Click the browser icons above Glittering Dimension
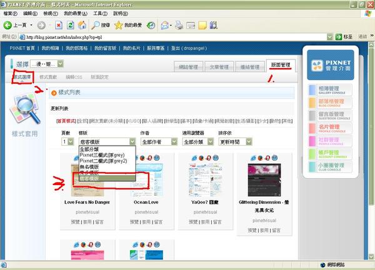 (x=264, y=158)
